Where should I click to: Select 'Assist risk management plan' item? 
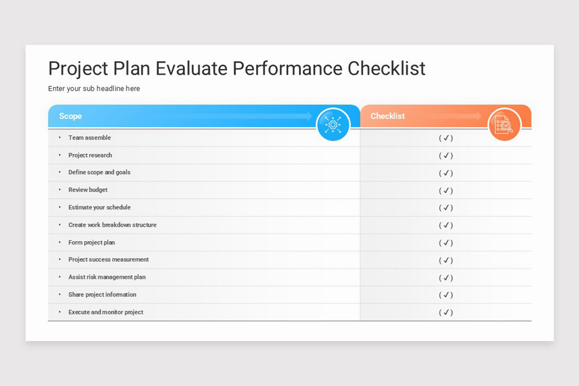coord(107,277)
